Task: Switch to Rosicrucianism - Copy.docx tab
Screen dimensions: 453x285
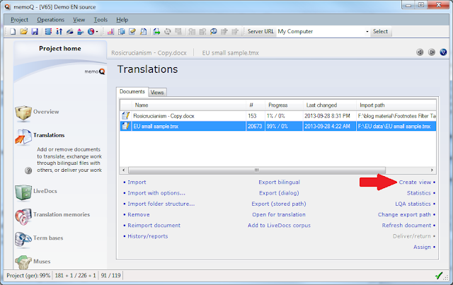Action: (x=149, y=53)
